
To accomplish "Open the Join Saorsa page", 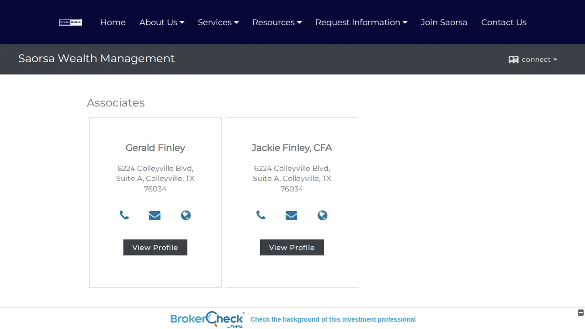I will 444,22.
